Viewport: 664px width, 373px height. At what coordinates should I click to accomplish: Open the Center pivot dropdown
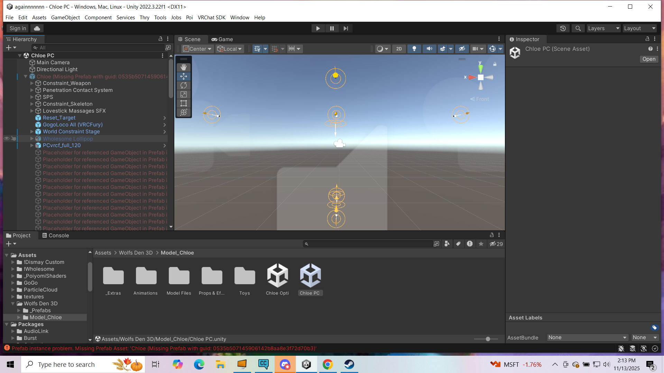click(x=197, y=49)
